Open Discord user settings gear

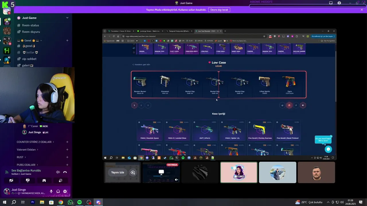point(65,191)
